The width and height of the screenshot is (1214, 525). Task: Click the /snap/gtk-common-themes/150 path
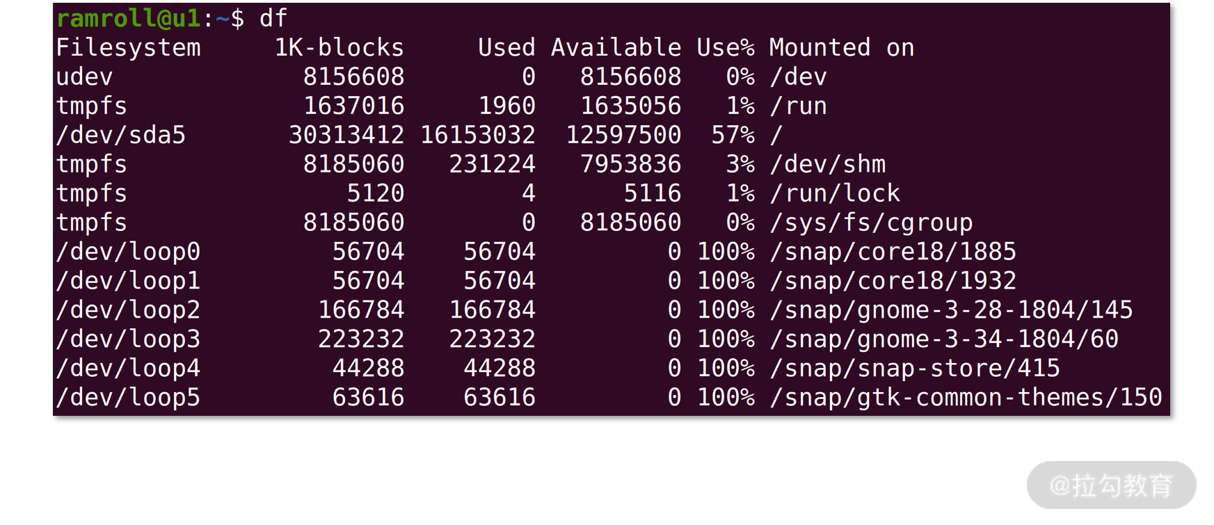tap(966, 398)
